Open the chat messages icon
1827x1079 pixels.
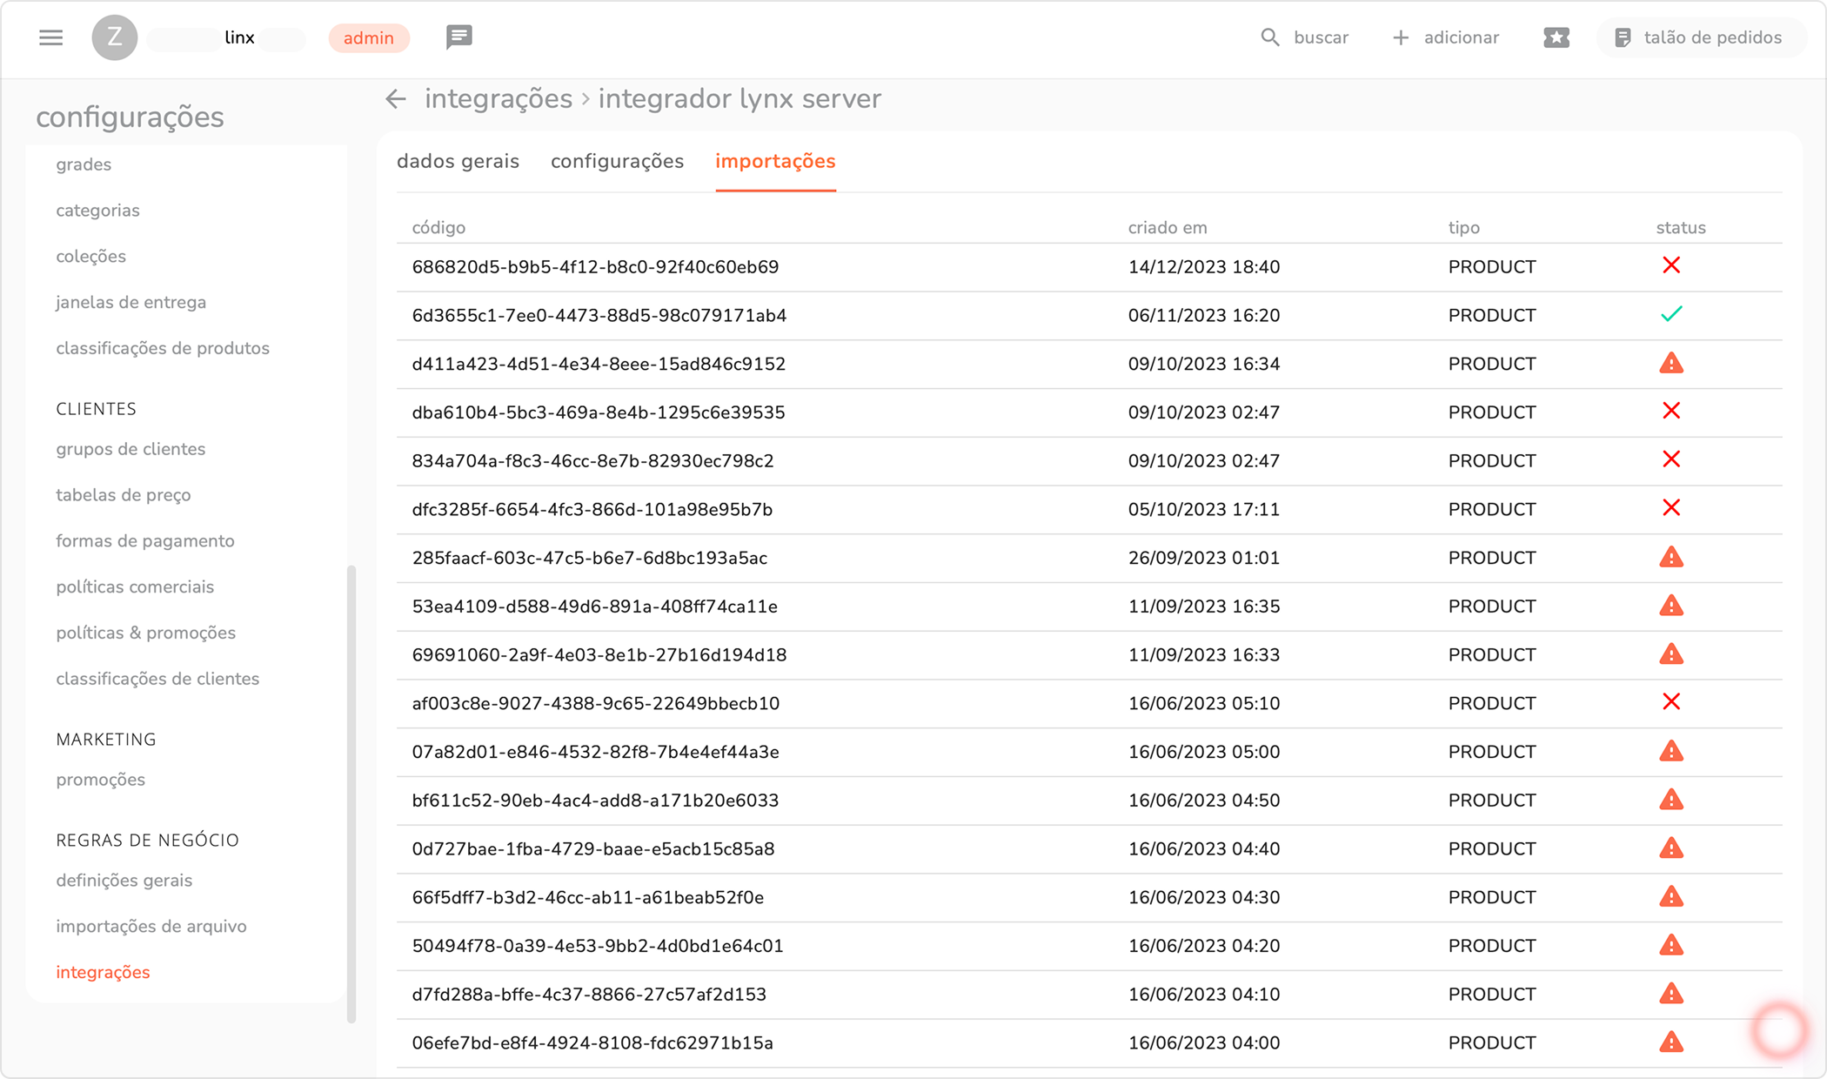[458, 37]
